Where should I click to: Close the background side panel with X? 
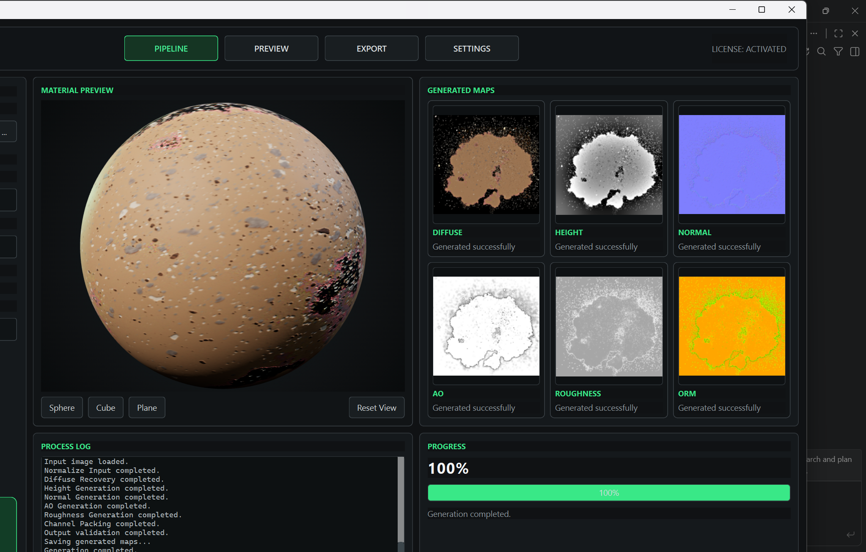855,33
